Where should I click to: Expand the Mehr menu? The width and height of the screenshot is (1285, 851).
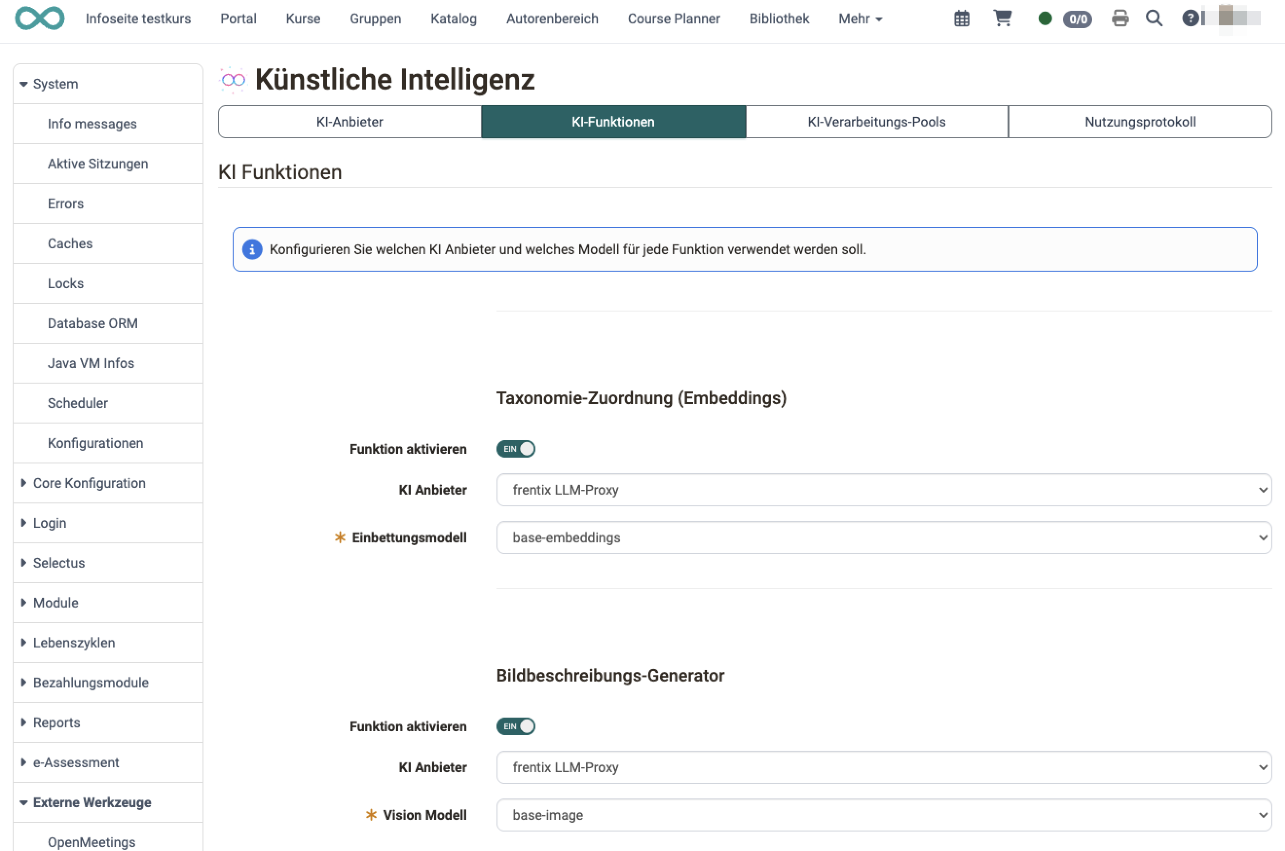click(860, 18)
